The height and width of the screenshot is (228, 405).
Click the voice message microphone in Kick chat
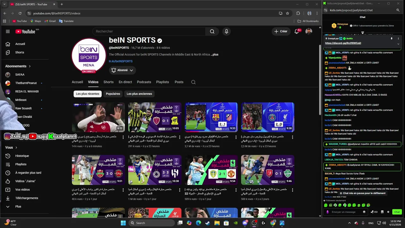(327, 212)
